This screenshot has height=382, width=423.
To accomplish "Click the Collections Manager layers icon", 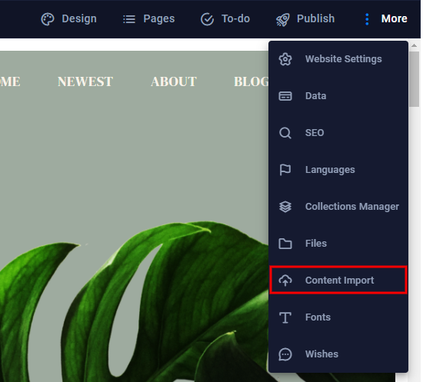I will pos(285,207).
